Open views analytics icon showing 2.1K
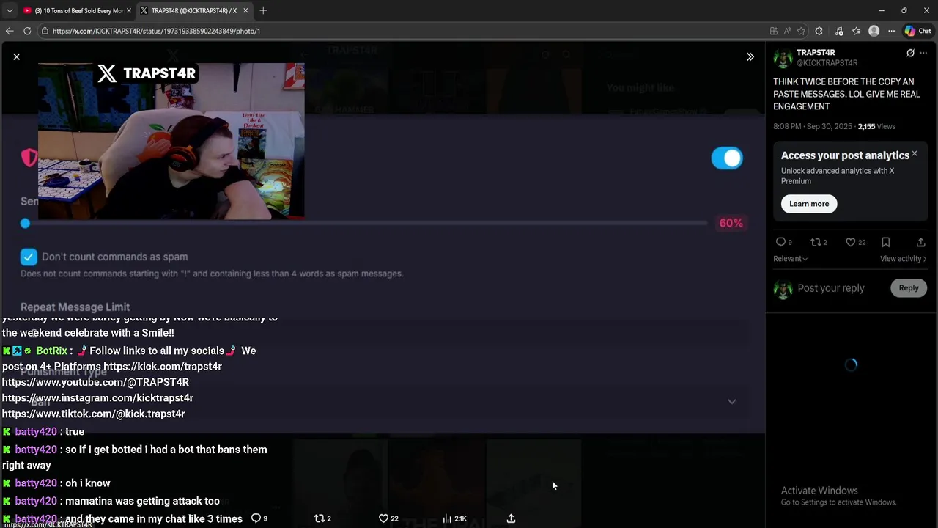 (x=454, y=518)
